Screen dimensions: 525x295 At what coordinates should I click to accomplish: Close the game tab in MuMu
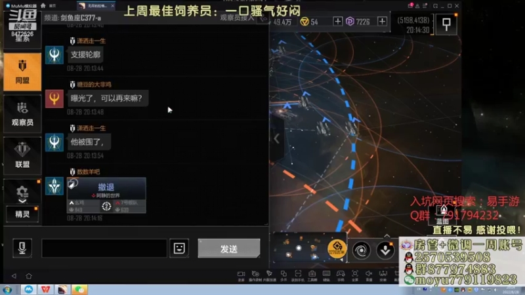pyautogui.click(x=112, y=6)
